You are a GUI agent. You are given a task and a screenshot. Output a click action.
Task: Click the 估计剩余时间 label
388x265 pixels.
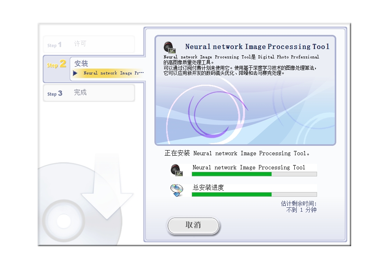(x=298, y=203)
